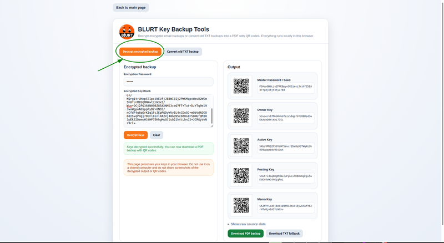Open the Owner Key QR code

point(241,116)
